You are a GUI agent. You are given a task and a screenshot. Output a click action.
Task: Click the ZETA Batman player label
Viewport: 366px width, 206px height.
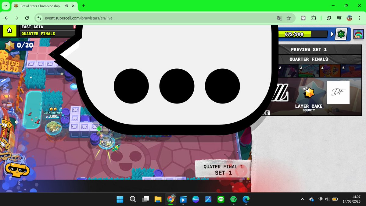(53, 113)
